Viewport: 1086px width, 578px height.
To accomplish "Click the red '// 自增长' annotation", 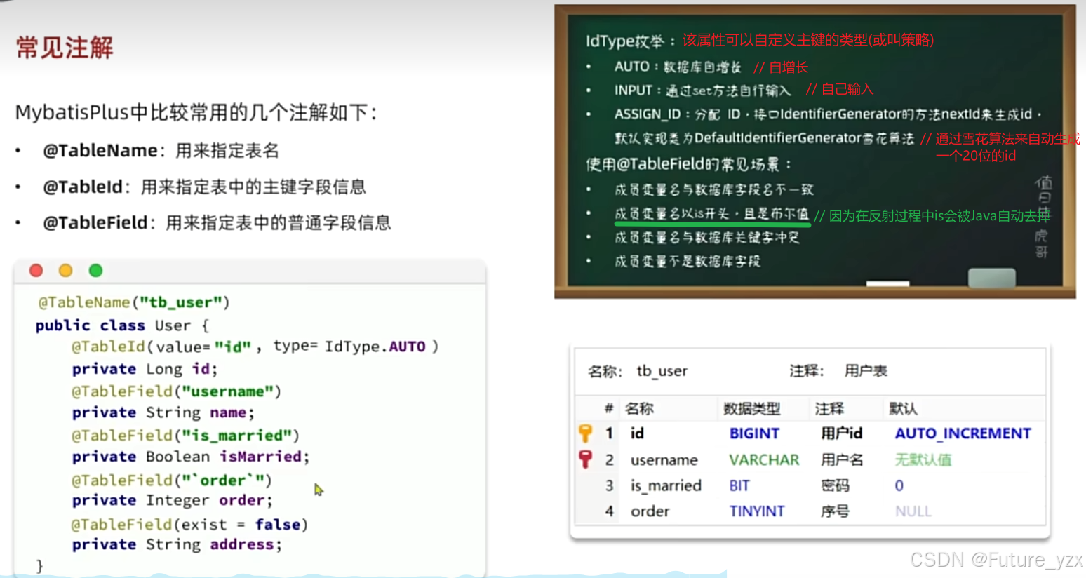I will pyautogui.click(x=781, y=67).
